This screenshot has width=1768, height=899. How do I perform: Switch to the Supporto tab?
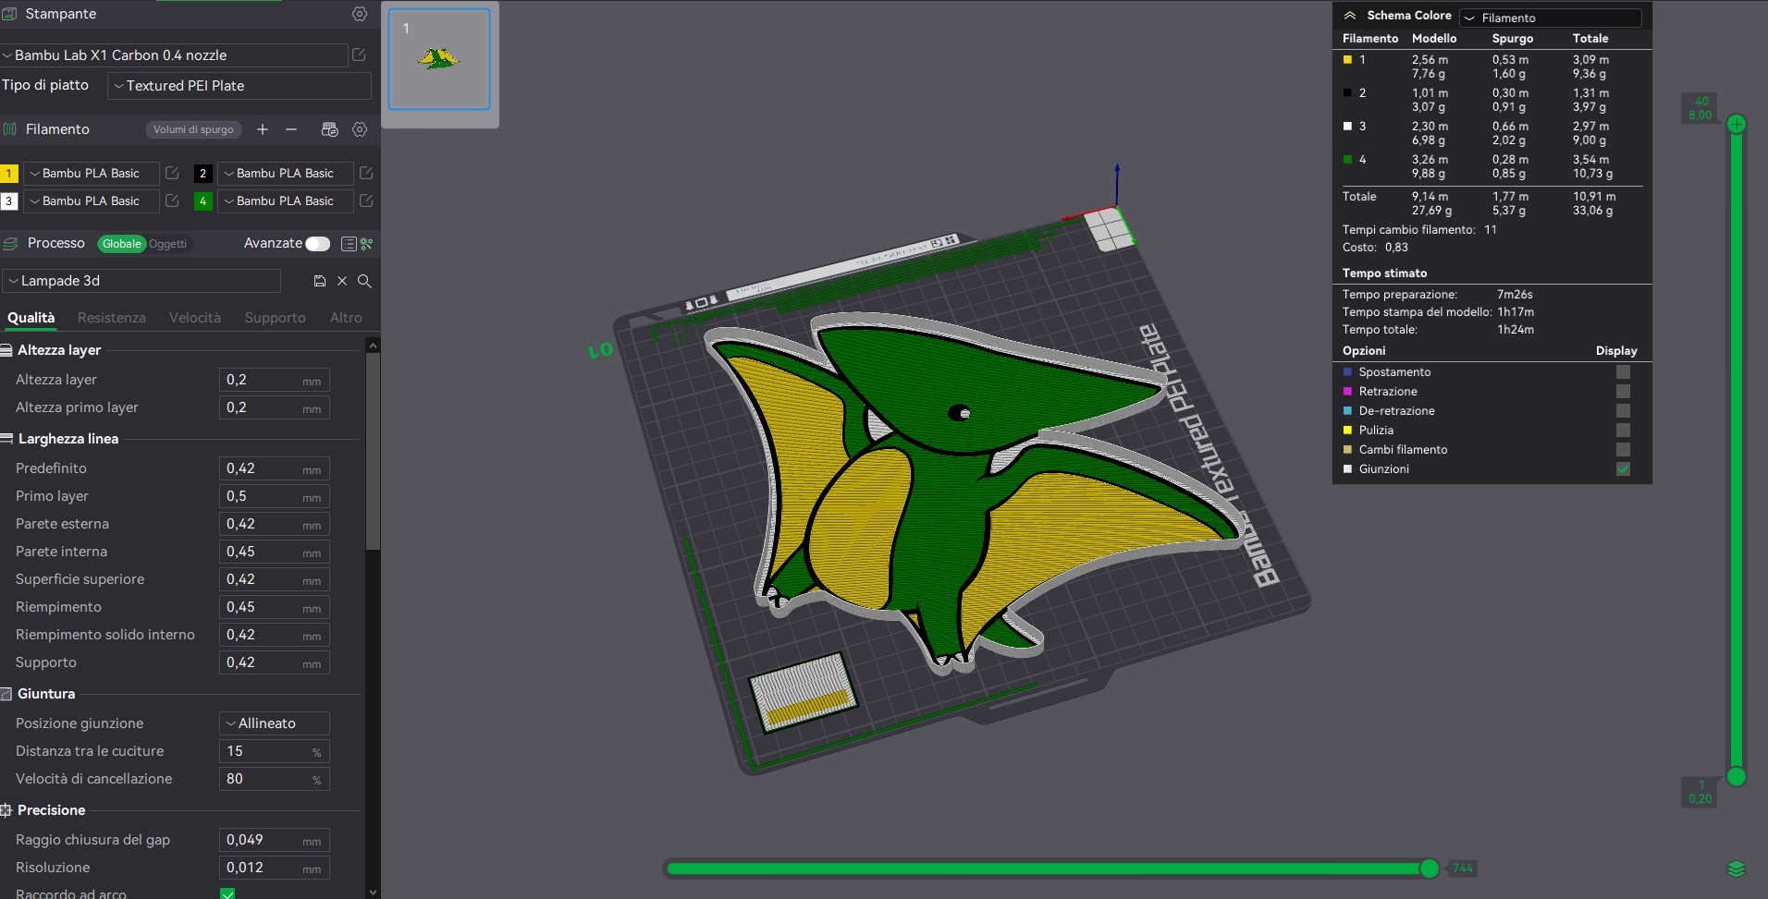click(275, 318)
